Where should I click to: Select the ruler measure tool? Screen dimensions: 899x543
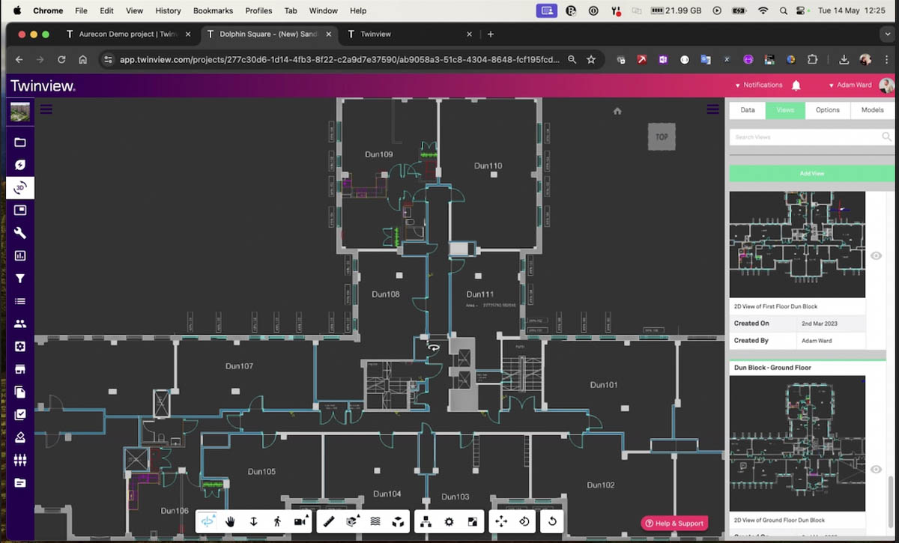pyautogui.click(x=327, y=521)
